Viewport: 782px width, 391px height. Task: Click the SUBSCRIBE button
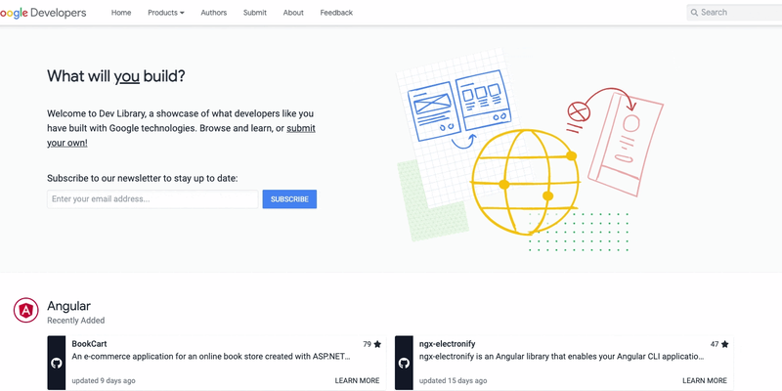[x=289, y=199]
